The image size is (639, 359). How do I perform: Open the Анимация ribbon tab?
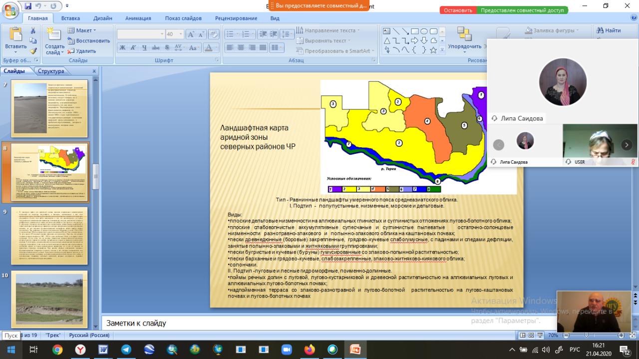coord(138,18)
